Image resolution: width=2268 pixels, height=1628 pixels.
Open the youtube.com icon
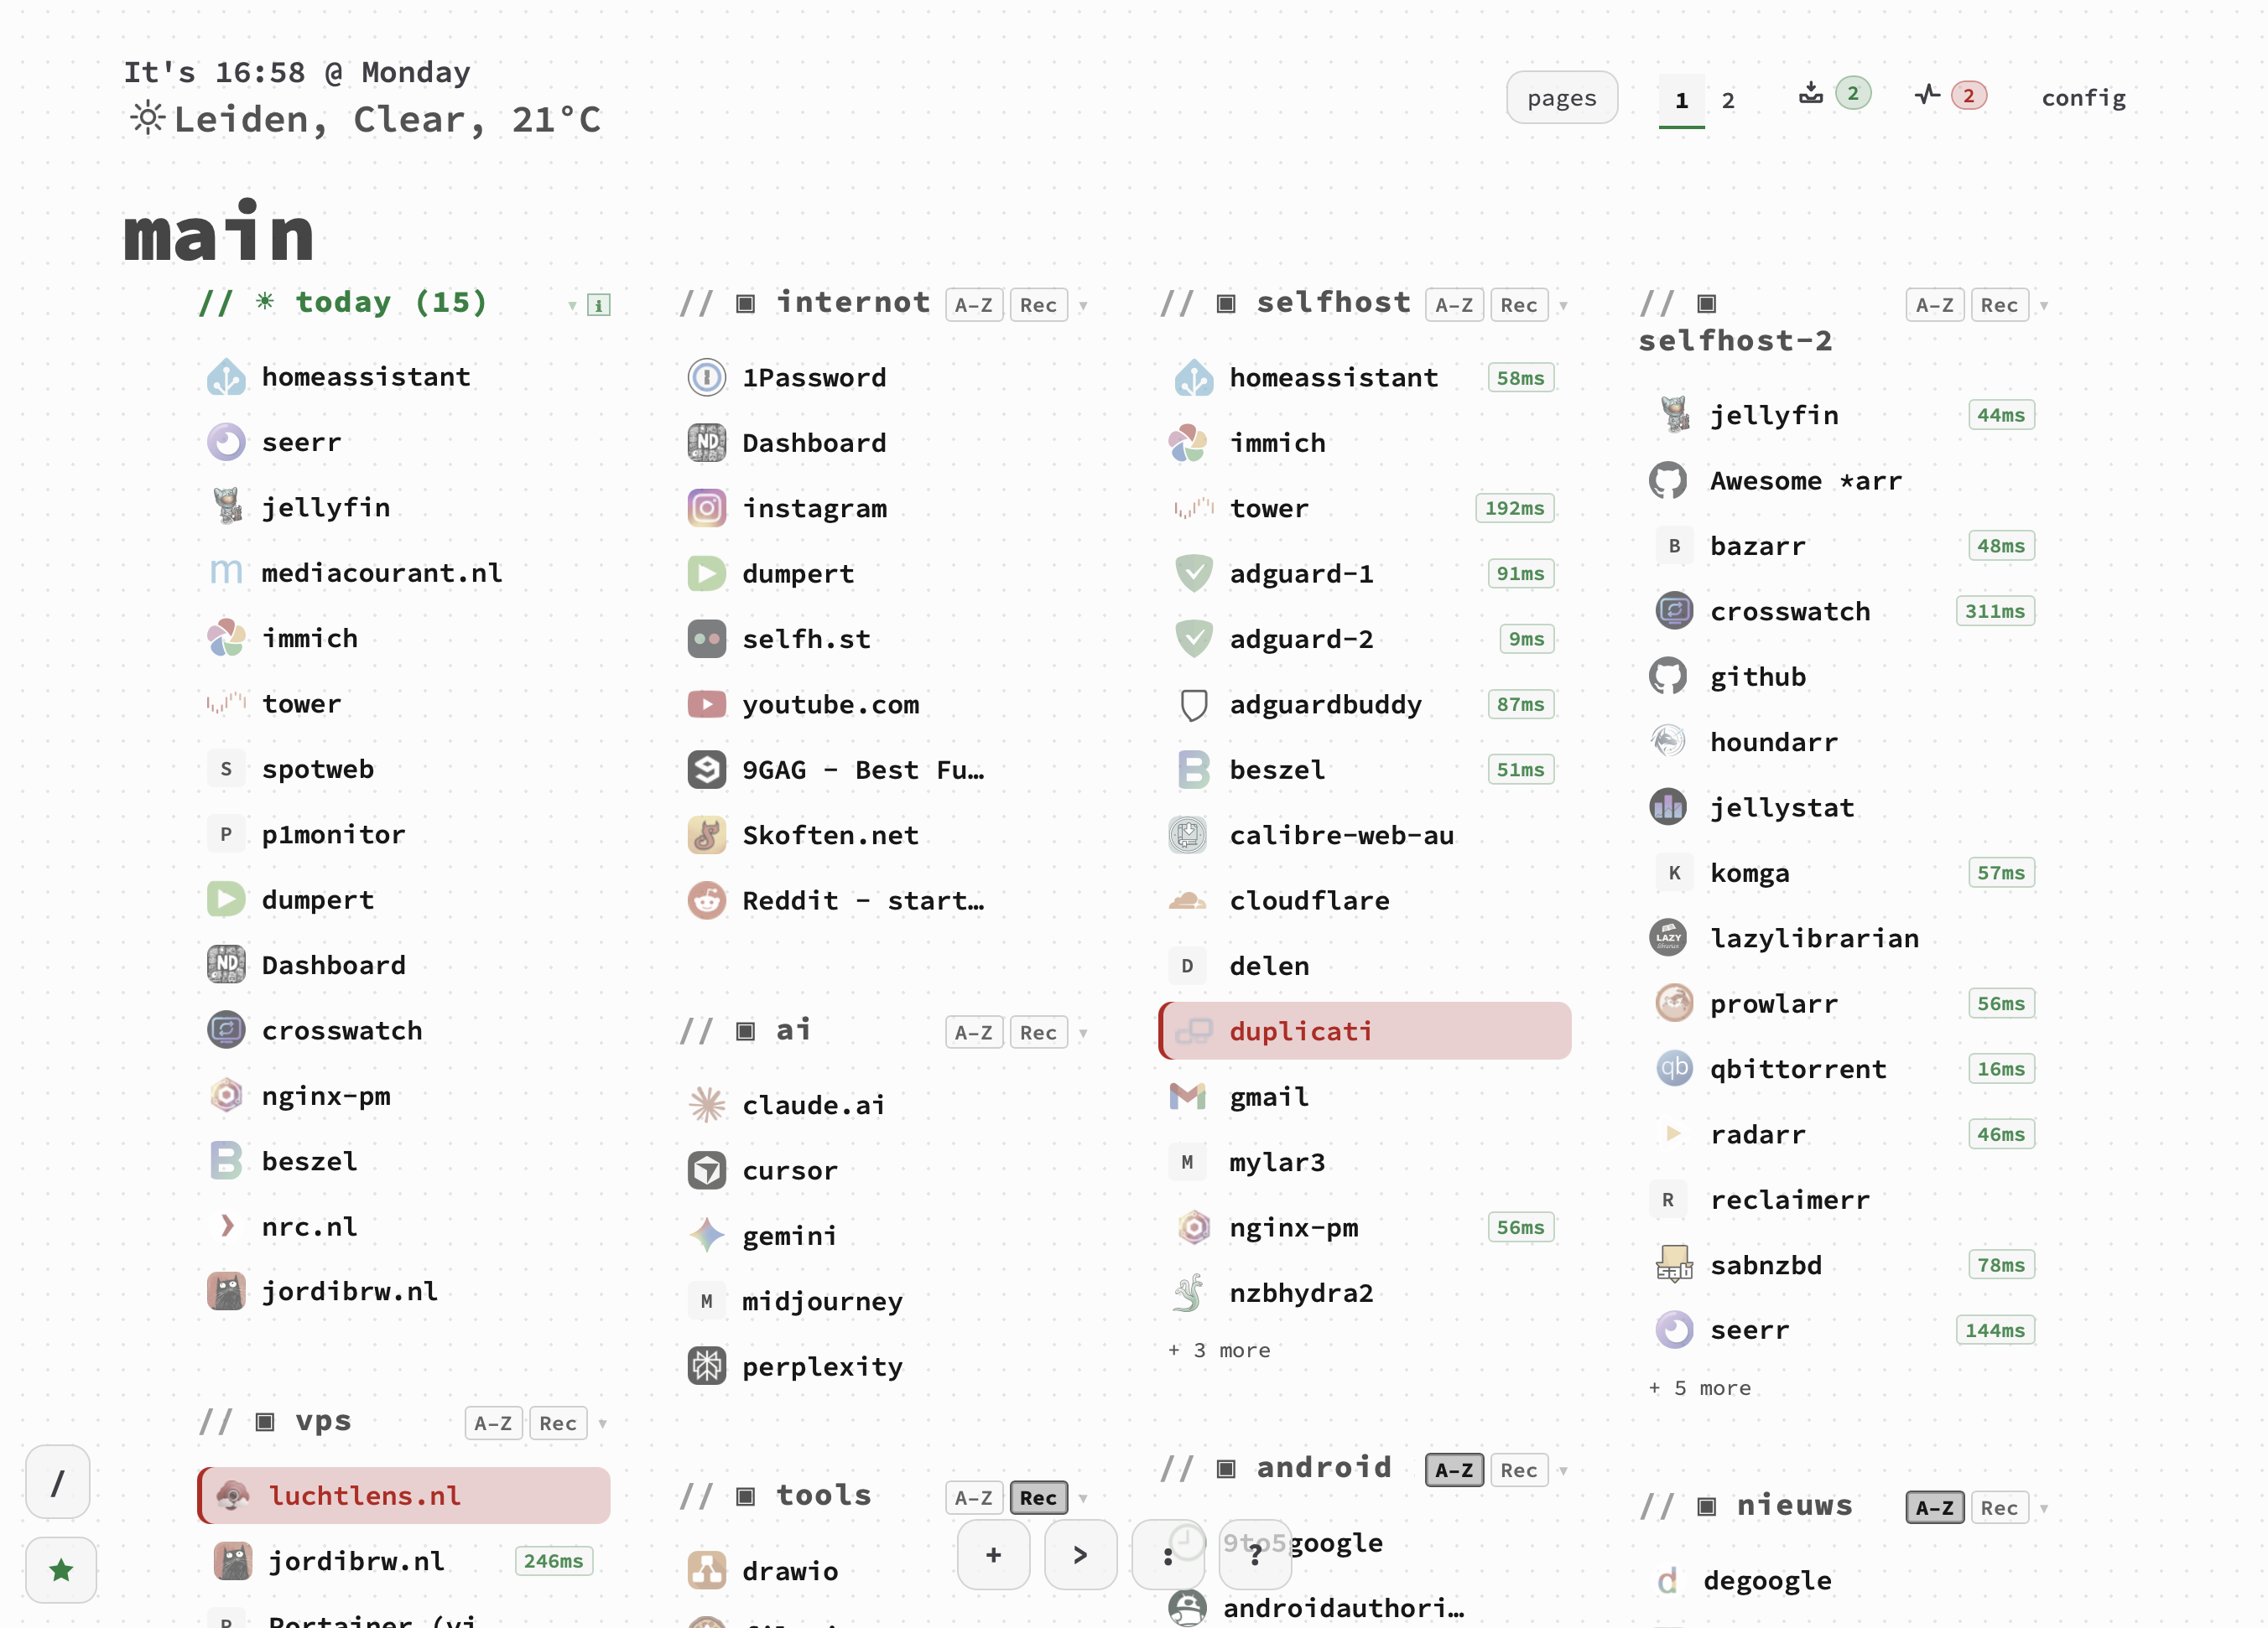coord(706,704)
